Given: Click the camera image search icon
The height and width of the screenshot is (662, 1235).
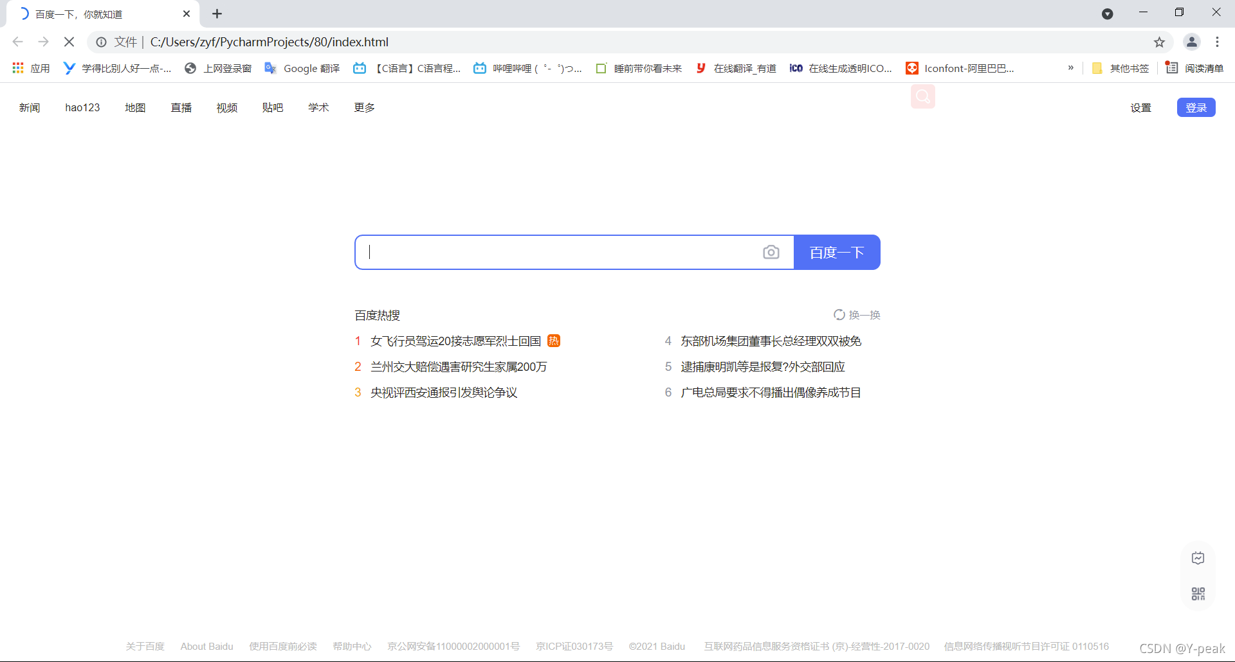Looking at the screenshot, I should click(771, 253).
